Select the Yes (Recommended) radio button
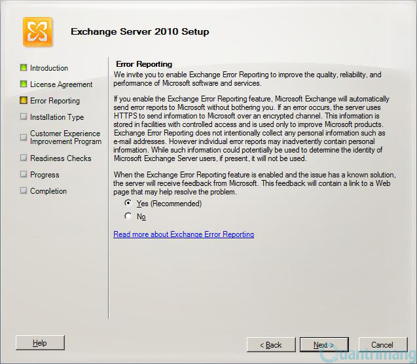Viewport: 417px width, 364px height. click(x=128, y=203)
